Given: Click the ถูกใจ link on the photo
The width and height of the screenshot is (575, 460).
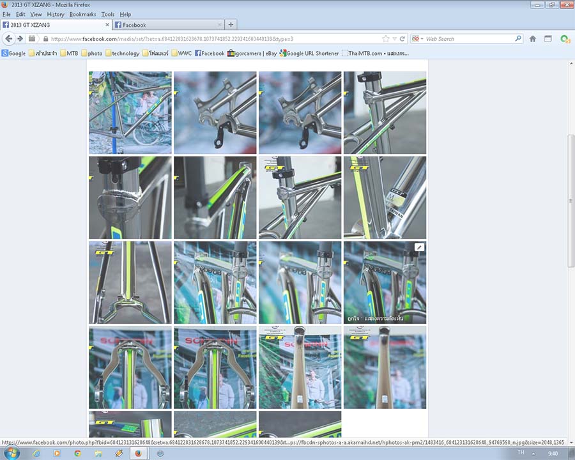Looking at the screenshot, I should (x=354, y=318).
